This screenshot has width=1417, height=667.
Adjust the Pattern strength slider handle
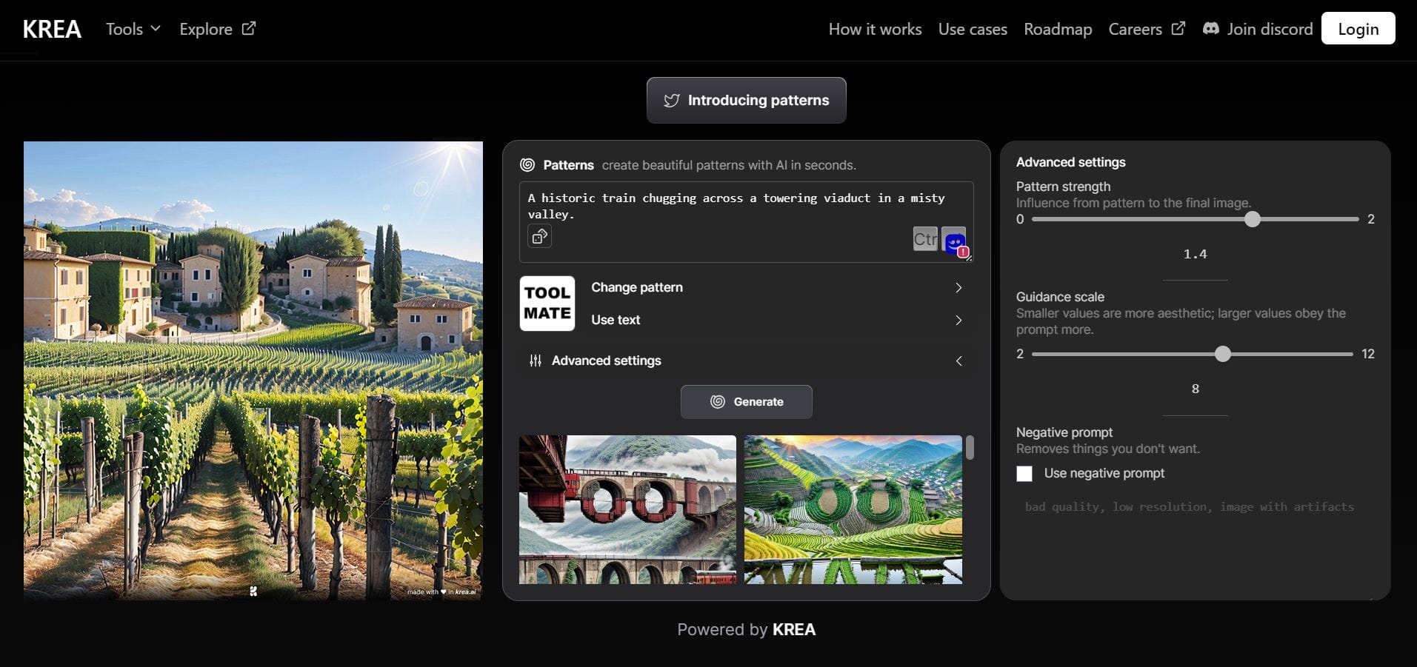[1253, 219]
